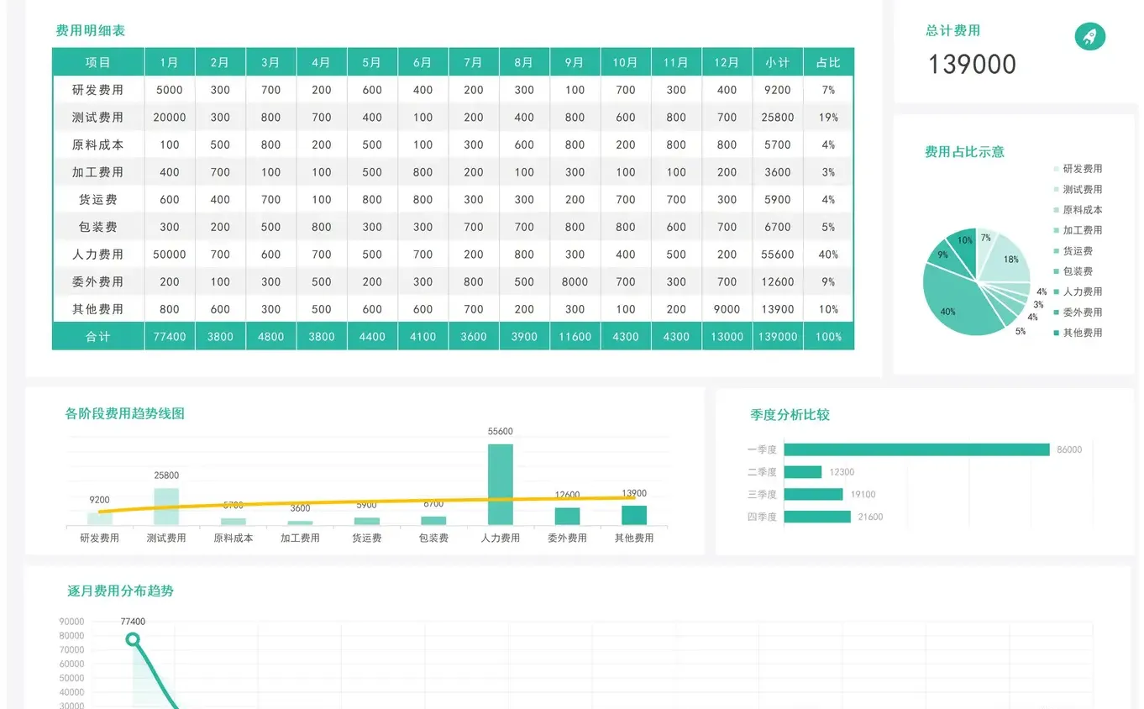Click the 包装费 axis label under the bar chart
1144x709 pixels.
(x=433, y=538)
